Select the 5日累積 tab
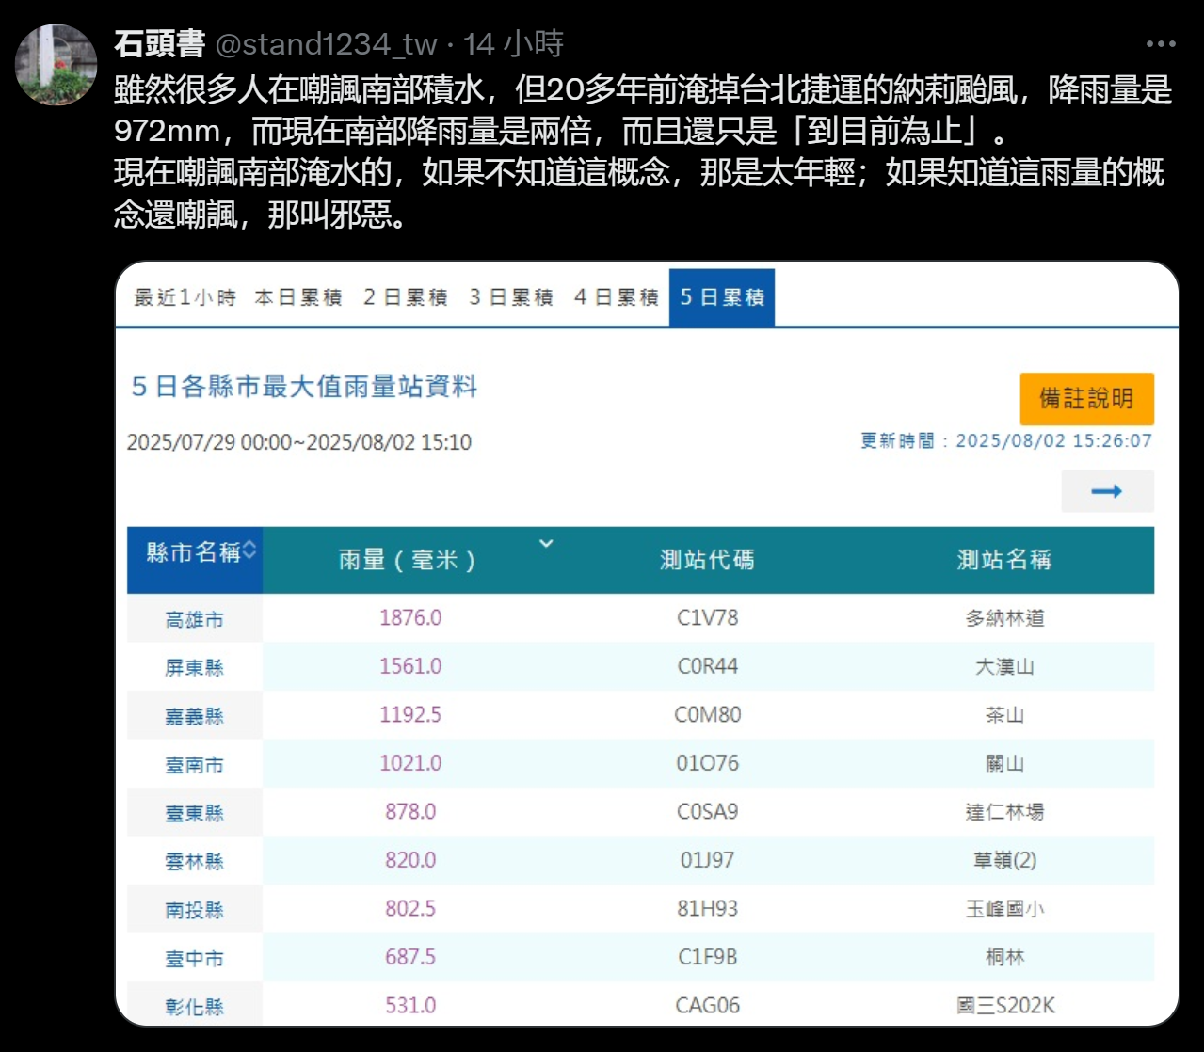The height and width of the screenshot is (1052, 1204). [722, 297]
